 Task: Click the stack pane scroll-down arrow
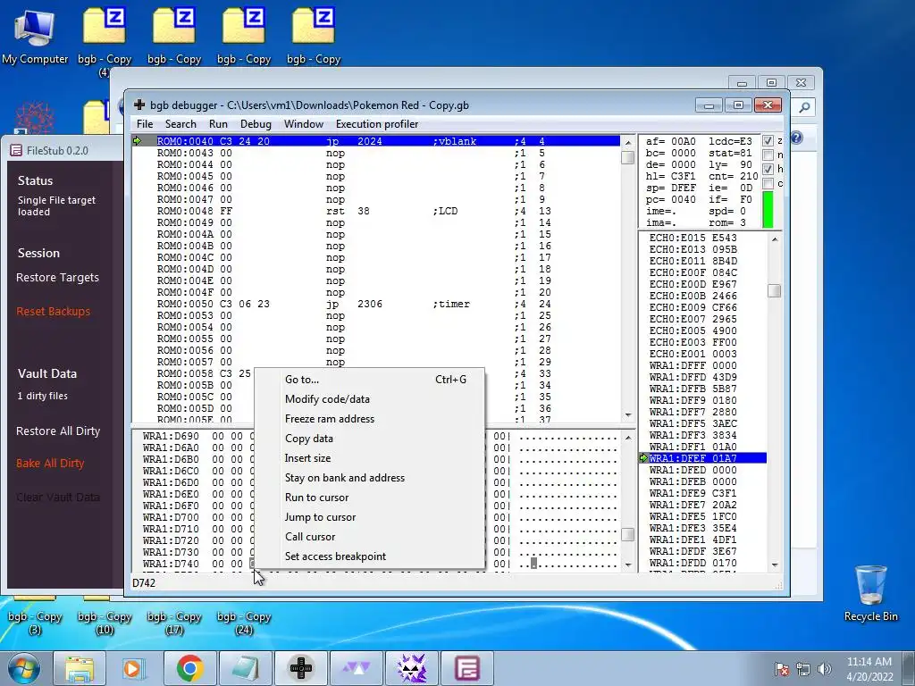coord(775,565)
